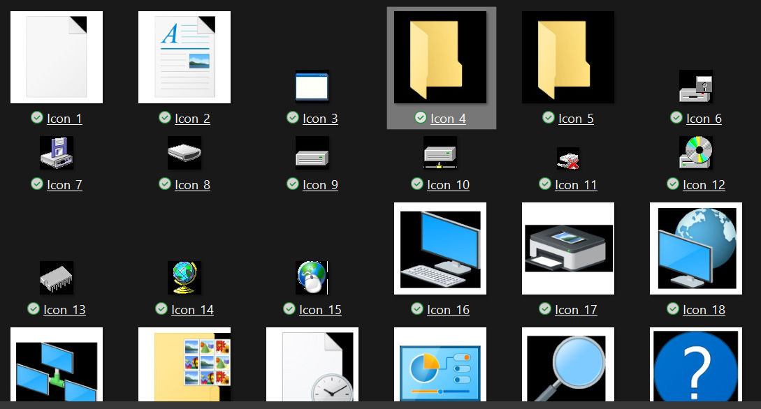Click the hard drive icon labeled Icon 9

(x=312, y=152)
